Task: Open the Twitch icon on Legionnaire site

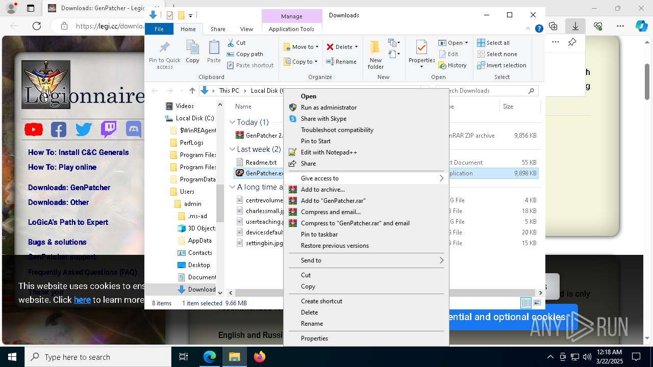Action: coord(109,129)
